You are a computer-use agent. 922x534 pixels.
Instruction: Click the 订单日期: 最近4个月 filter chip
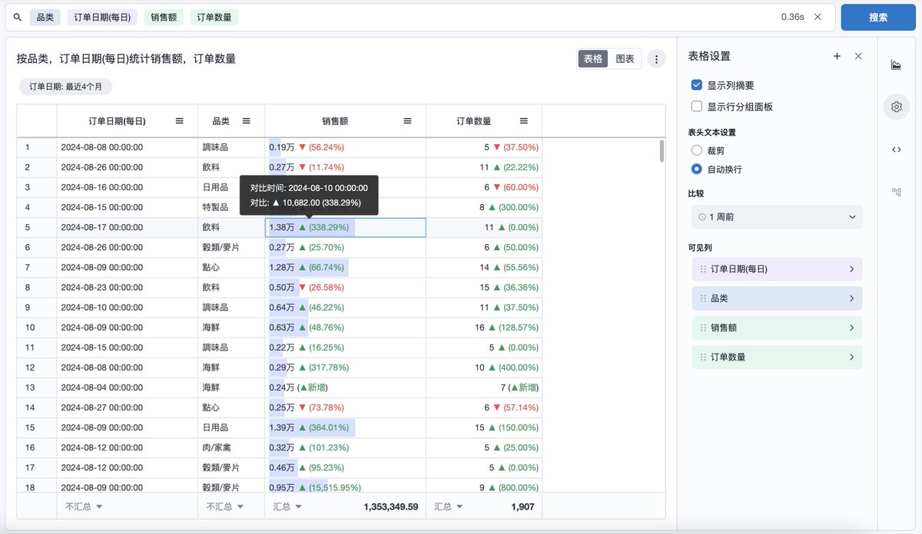[x=65, y=87]
